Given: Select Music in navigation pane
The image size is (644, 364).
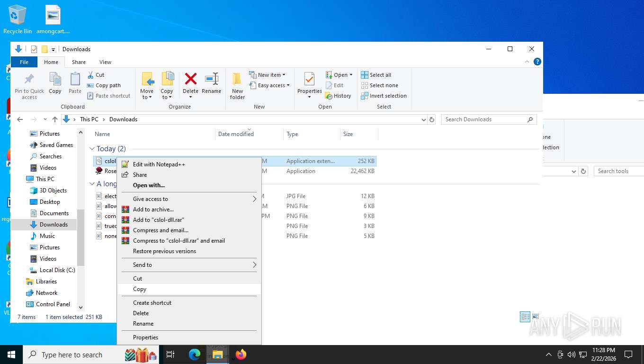Looking at the screenshot, I should pyautogui.click(x=47, y=236).
